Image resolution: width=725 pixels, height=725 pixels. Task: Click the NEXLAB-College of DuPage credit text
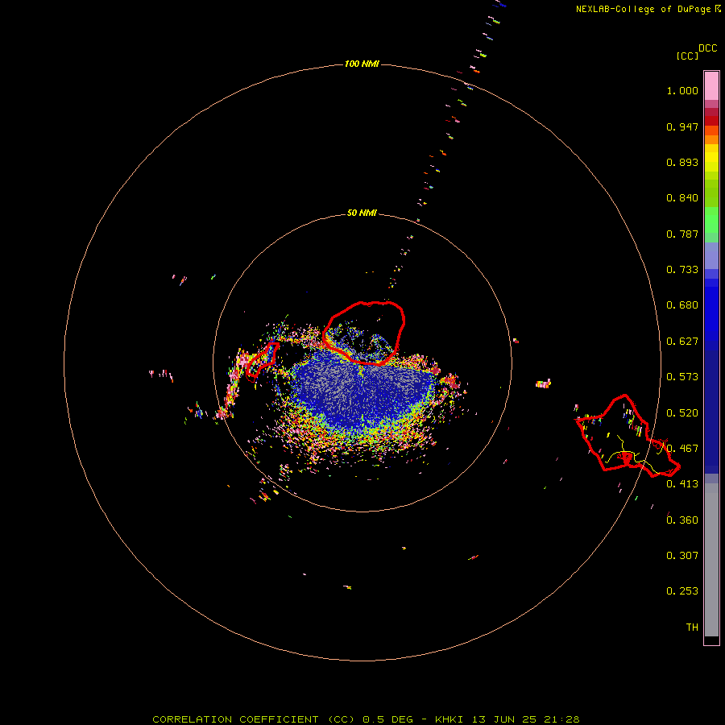tap(643, 9)
